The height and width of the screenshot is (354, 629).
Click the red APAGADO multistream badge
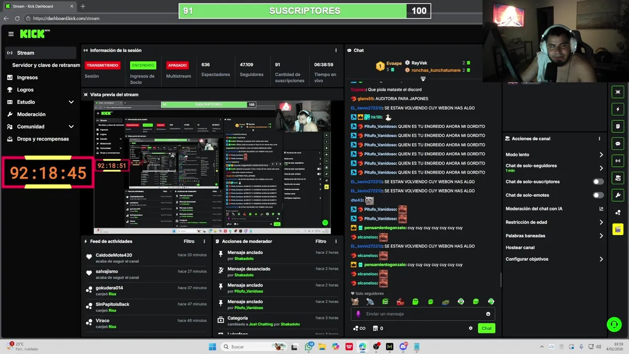[177, 65]
